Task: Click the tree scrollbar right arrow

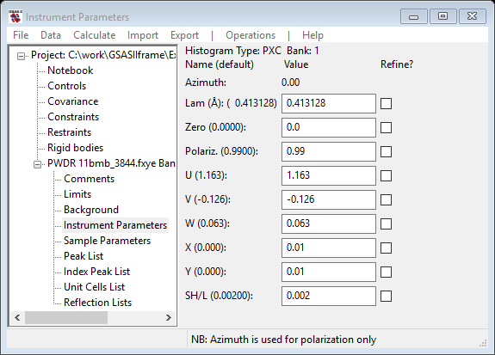Action: click(168, 317)
